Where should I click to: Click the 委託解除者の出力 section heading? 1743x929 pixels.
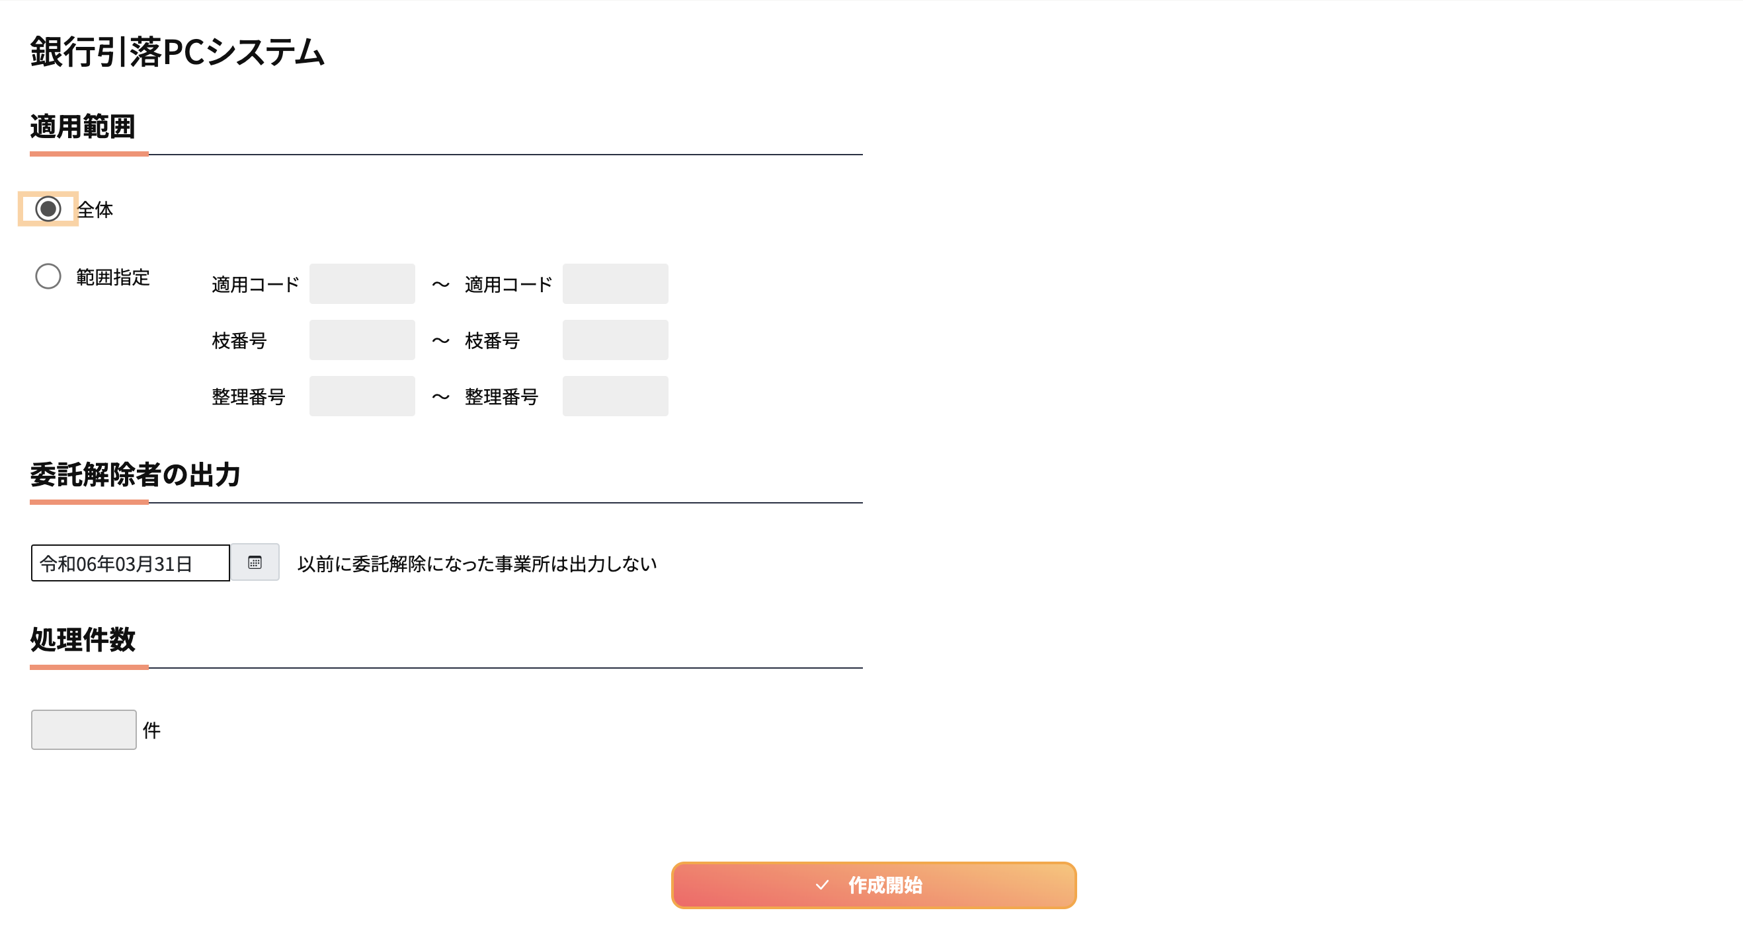point(136,474)
